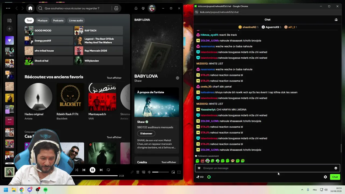Open the Spotify profile avatar menu

(x=152, y=8)
